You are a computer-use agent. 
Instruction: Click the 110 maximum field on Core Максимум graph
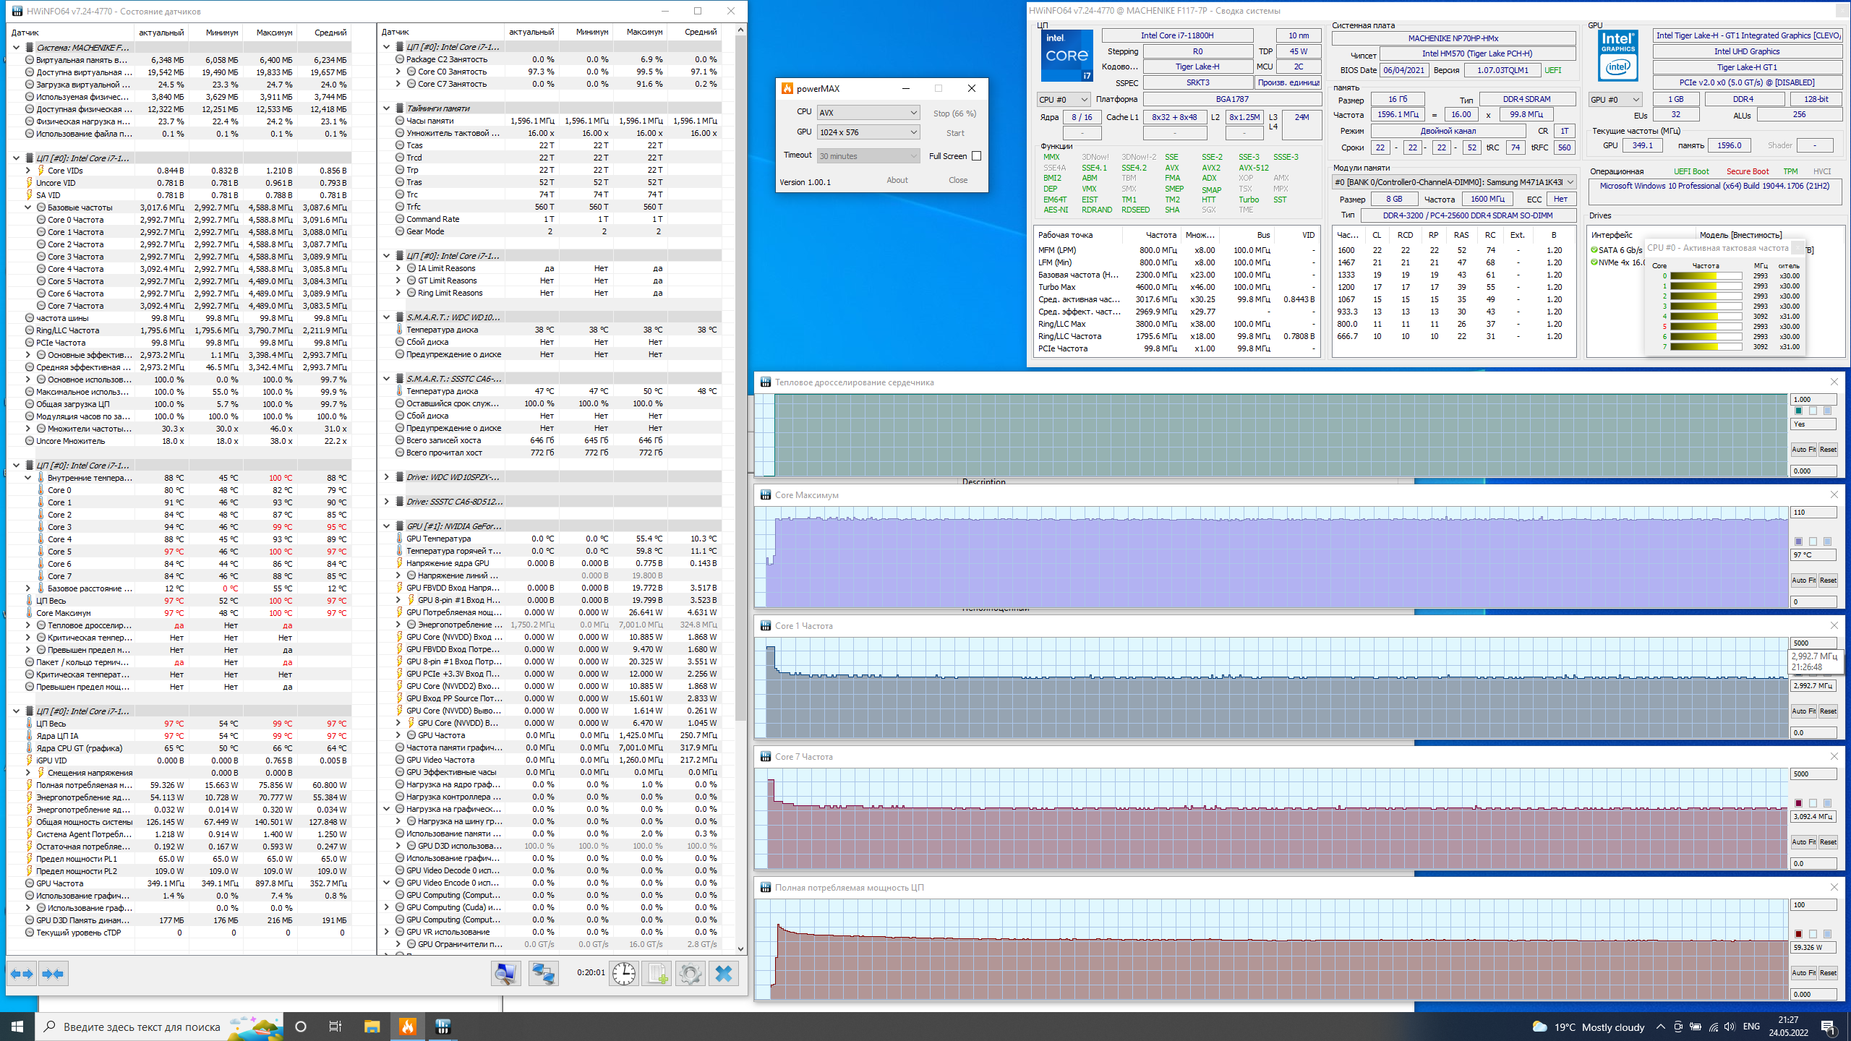(x=1813, y=512)
